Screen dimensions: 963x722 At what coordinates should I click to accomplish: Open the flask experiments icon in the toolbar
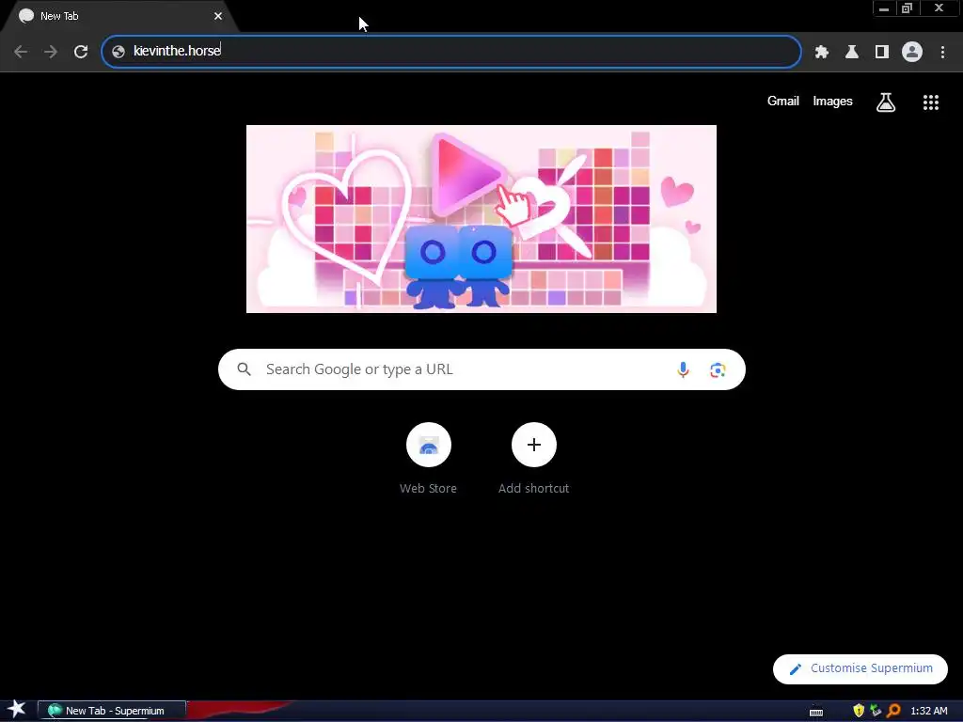(852, 53)
